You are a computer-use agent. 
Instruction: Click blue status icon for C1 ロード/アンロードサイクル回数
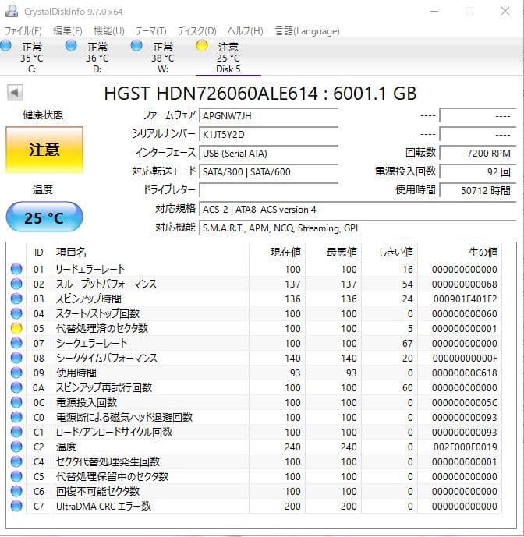(16, 432)
